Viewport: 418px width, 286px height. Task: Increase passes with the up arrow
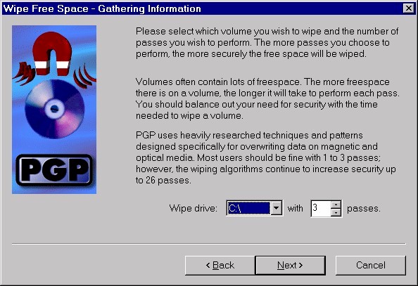click(x=336, y=204)
